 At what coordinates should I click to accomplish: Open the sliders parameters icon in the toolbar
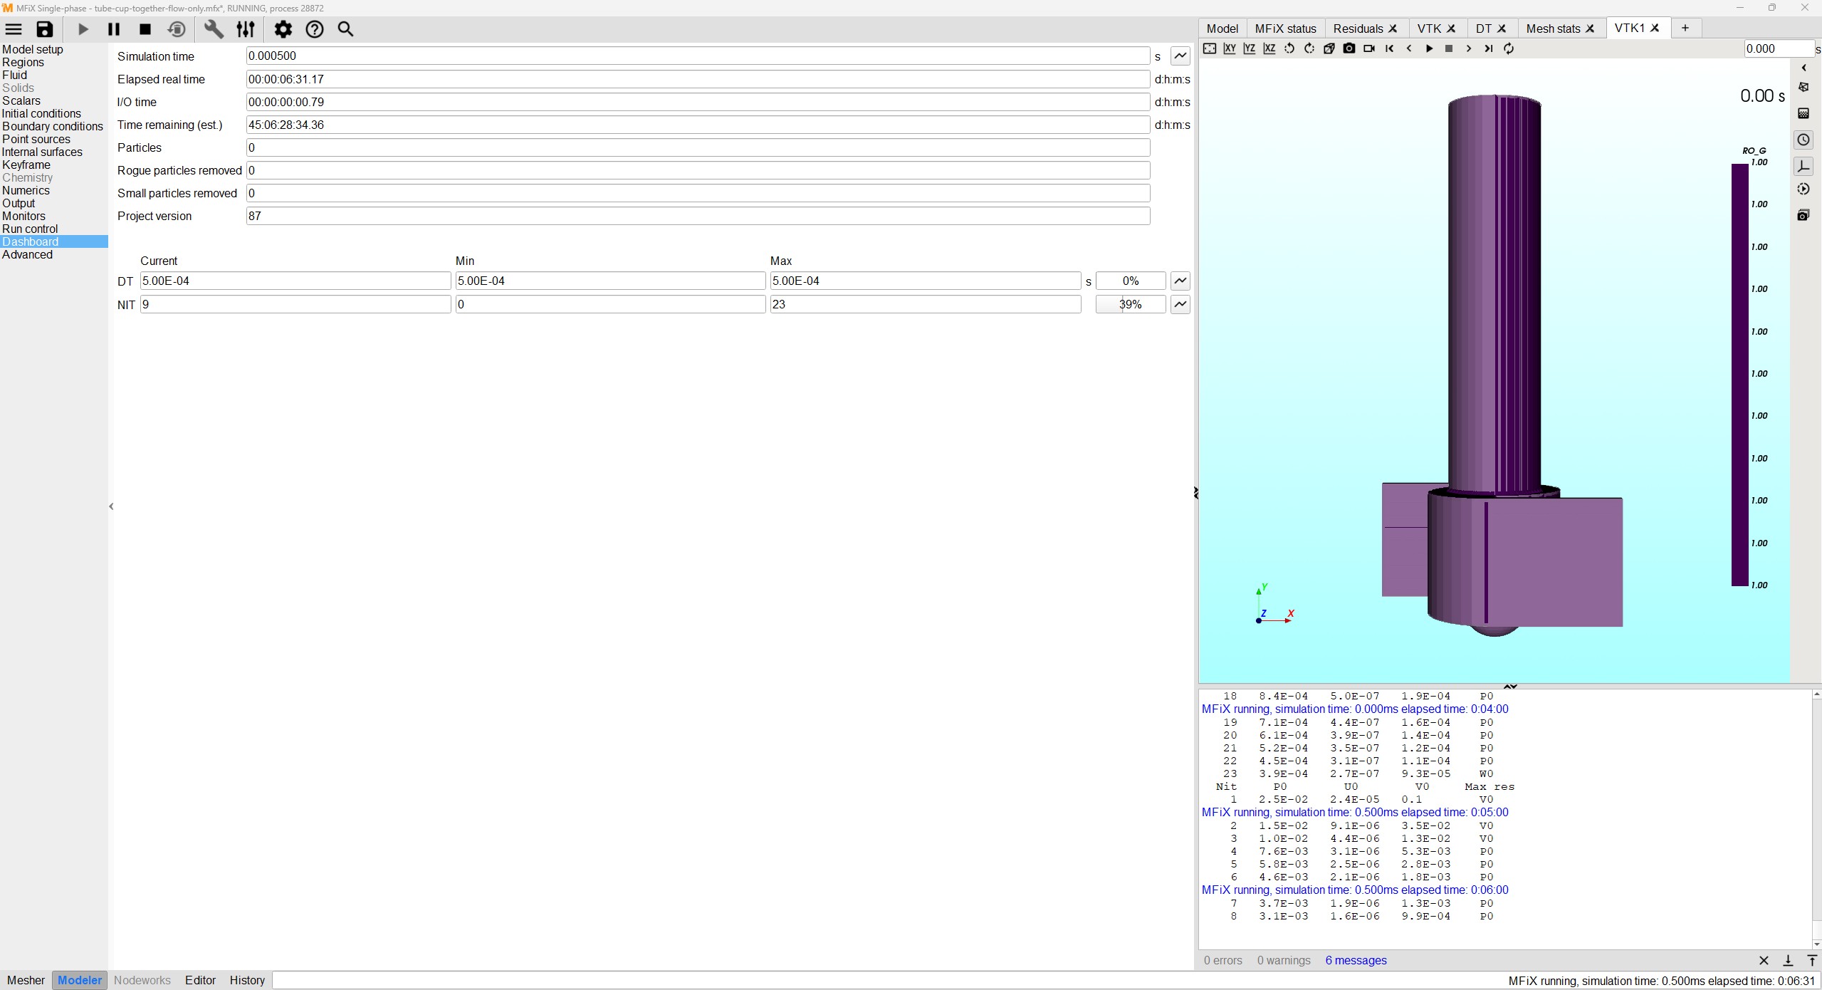pos(246,29)
